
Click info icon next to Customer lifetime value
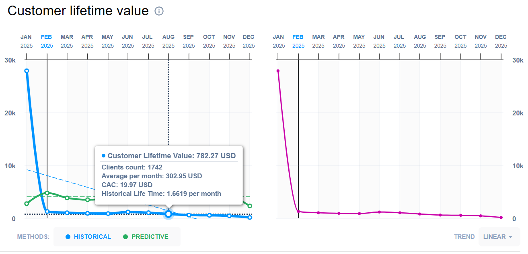tap(159, 11)
